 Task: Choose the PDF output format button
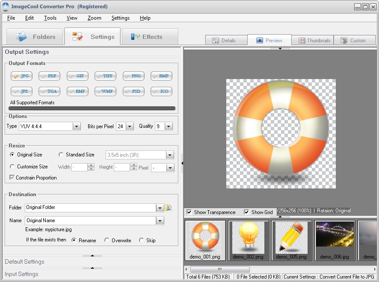(x=49, y=76)
